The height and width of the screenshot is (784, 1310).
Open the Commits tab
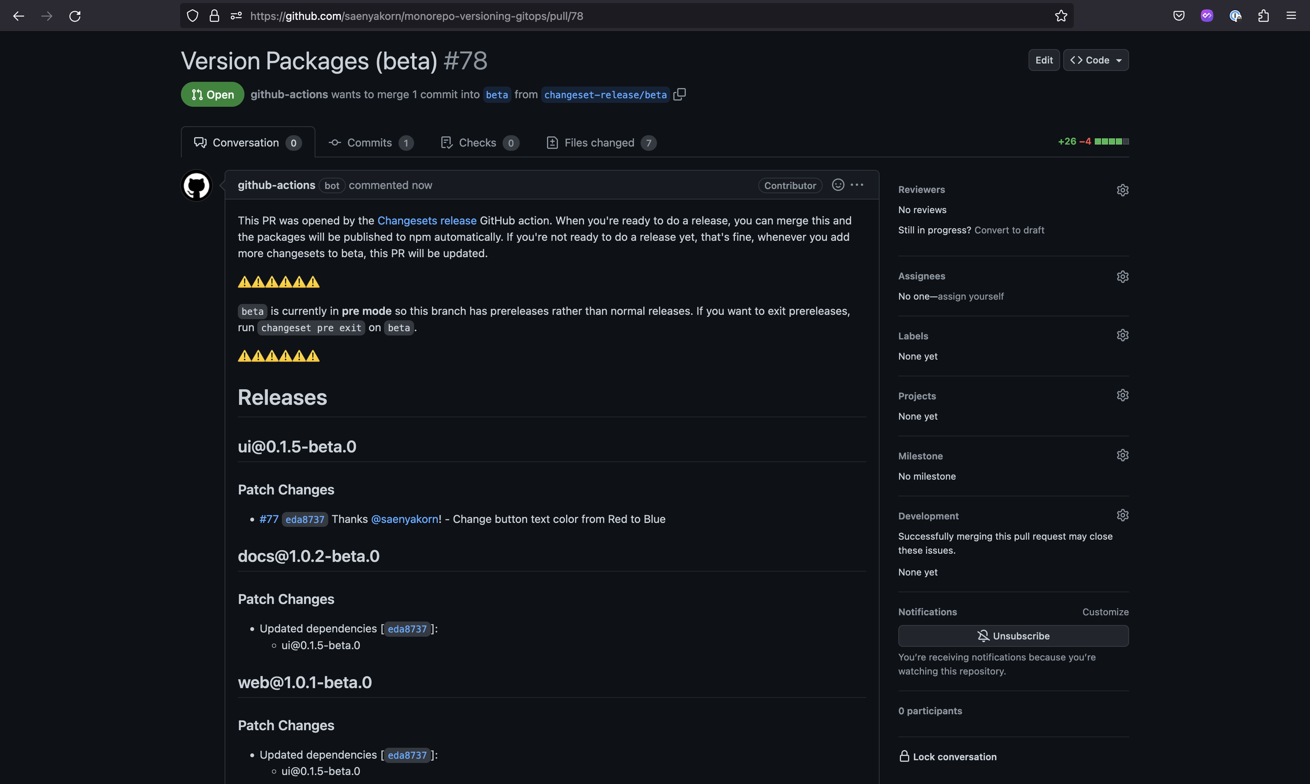point(371,143)
